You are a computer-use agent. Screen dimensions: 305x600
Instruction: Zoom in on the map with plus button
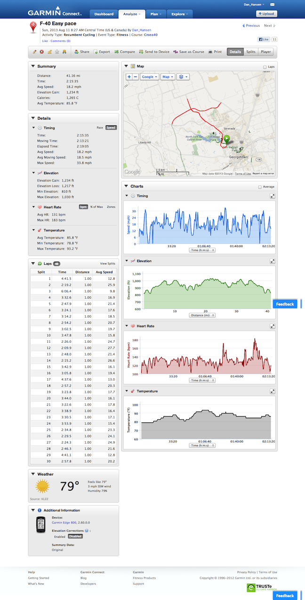coord(129,77)
